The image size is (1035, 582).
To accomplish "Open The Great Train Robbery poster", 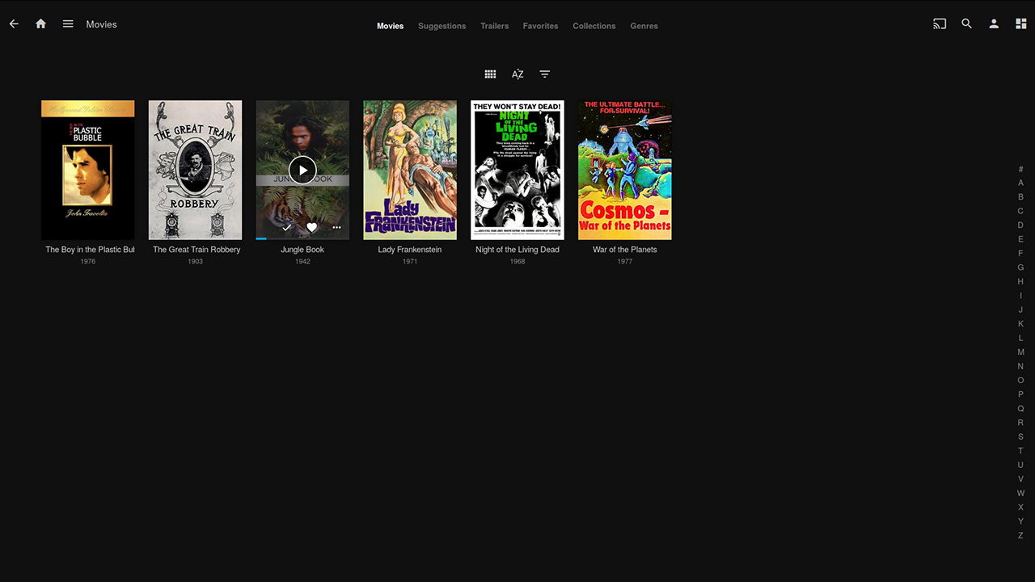I will (x=195, y=170).
